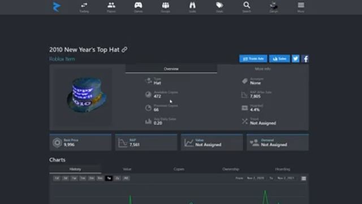The height and width of the screenshot is (204, 362).
Task: Click the Acronym tag icon
Action: coord(245,81)
